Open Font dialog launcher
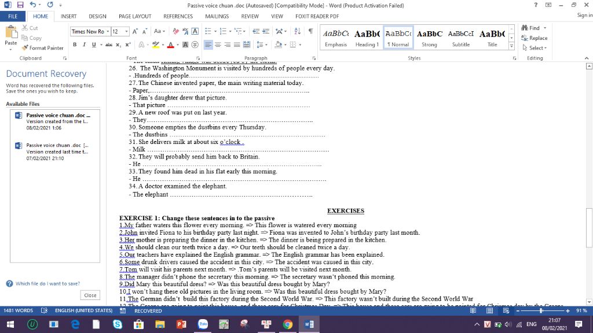593x333 pixels. coord(198,58)
